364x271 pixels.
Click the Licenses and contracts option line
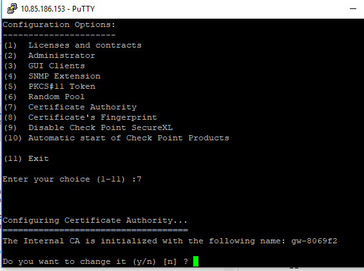72,45
